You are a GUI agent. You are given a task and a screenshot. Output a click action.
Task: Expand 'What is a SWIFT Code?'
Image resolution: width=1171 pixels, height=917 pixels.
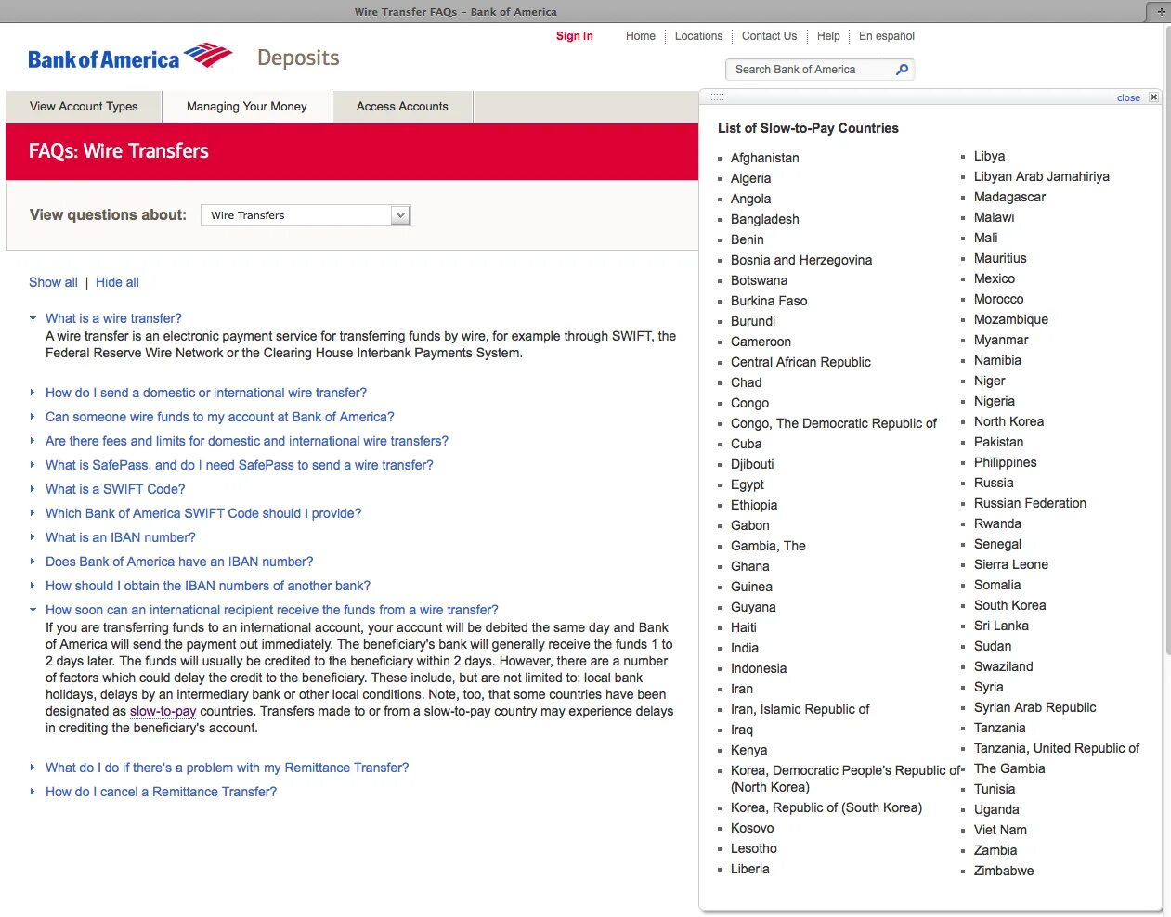click(x=115, y=489)
